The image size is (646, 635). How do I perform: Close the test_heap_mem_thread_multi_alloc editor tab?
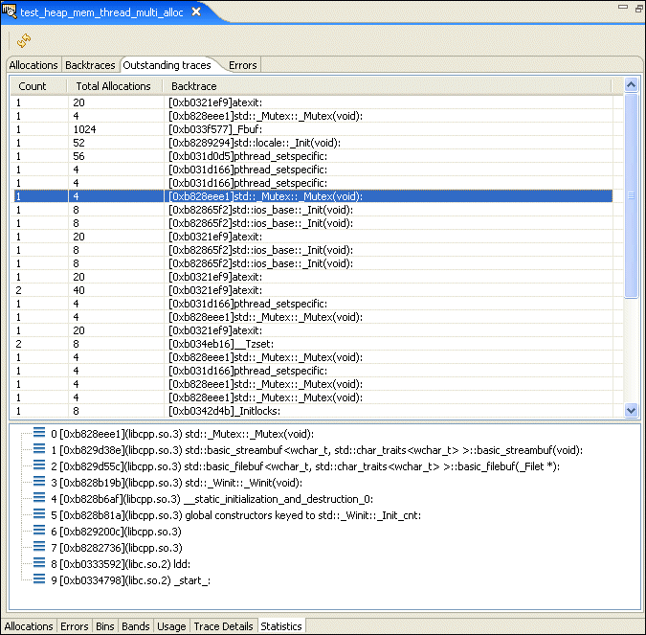click(x=196, y=11)
